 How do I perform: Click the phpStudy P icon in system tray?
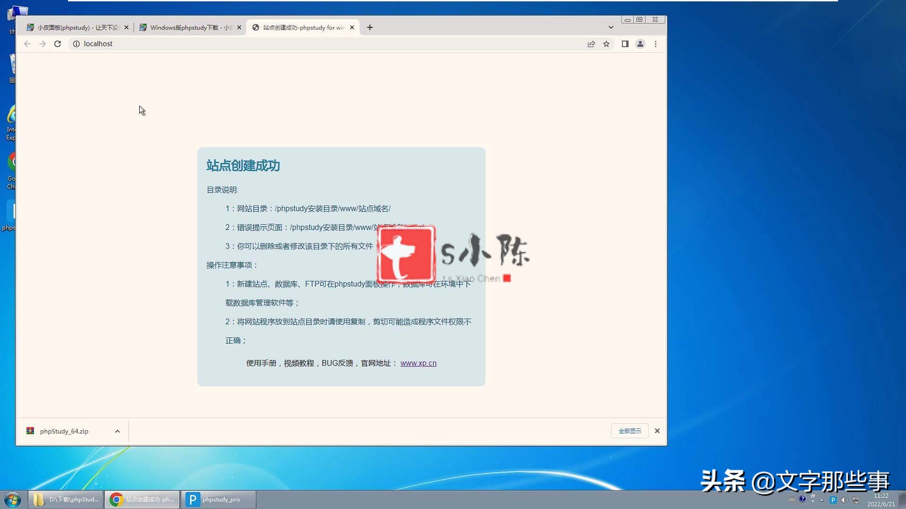click(x=832, y=500)
